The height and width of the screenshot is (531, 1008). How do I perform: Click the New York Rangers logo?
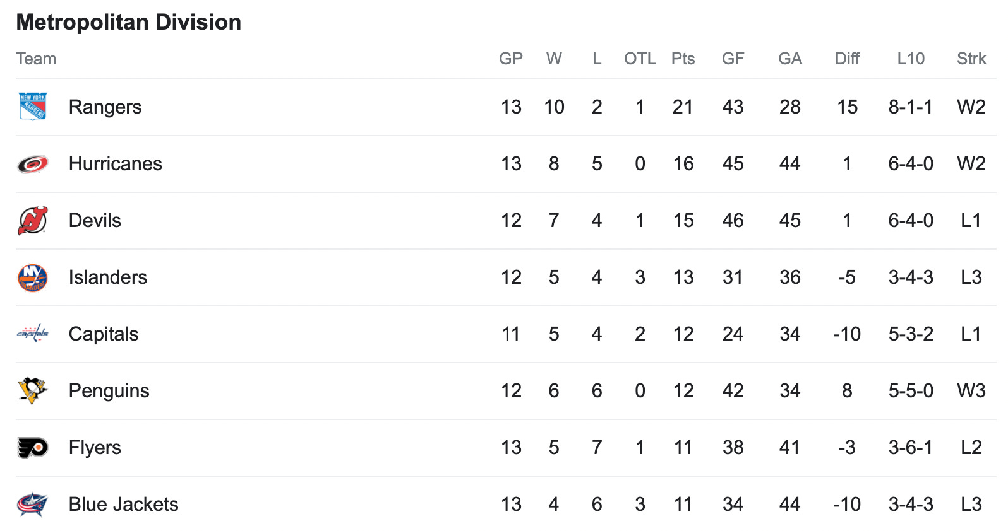(33, 107)
